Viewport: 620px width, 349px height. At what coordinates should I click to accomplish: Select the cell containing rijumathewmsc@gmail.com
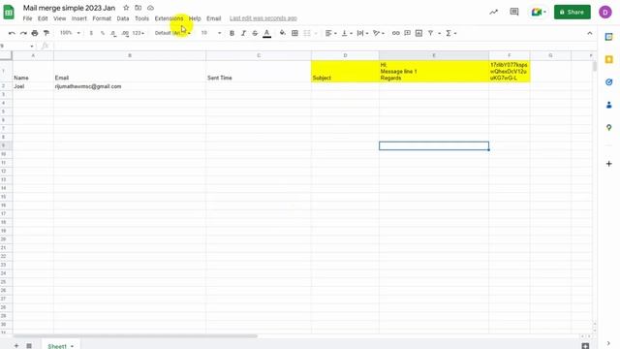130,86
